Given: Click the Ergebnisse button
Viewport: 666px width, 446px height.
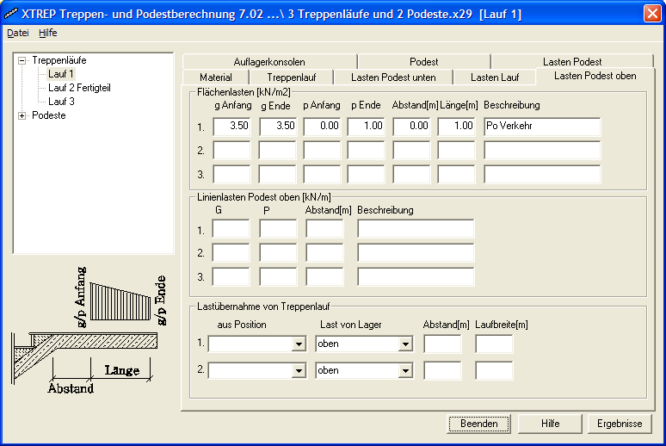Looking at the screenshot, I should pos(620,424).
